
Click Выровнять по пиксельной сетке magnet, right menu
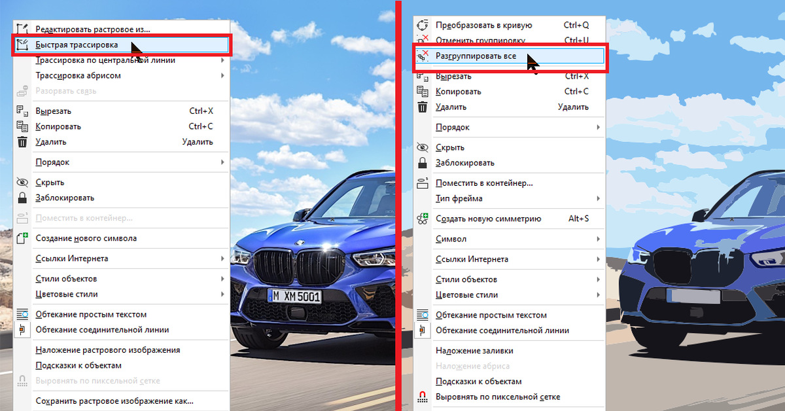pos(423,397)
